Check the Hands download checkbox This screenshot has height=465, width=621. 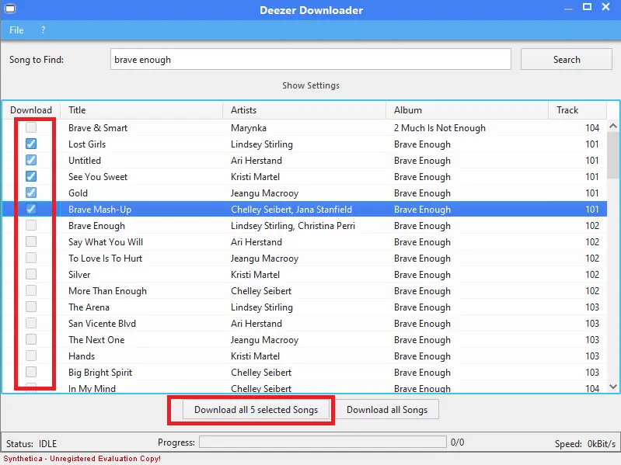pyautogui.click(x=31, y=356)
